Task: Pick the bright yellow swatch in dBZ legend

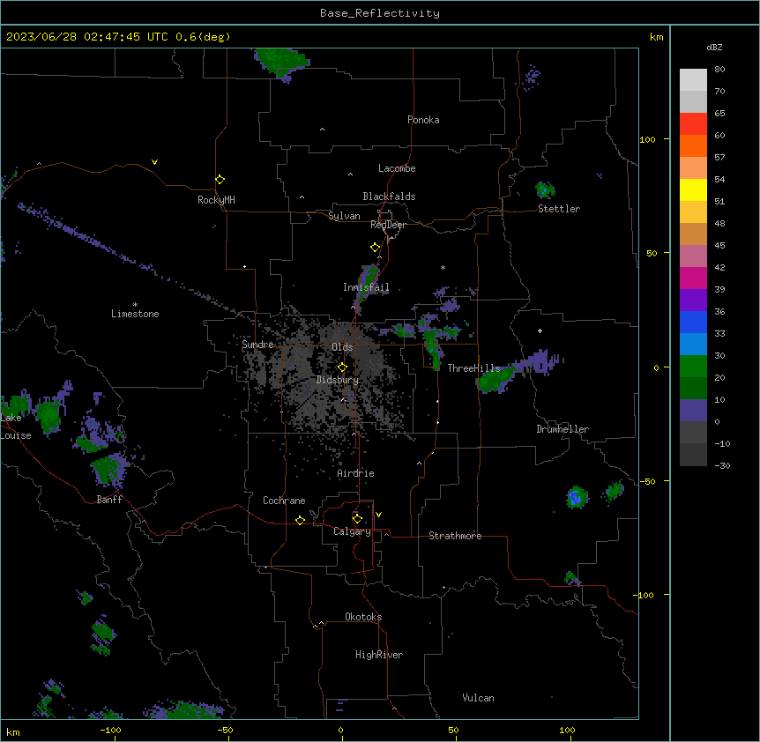Action: click(x=693, y=189)
